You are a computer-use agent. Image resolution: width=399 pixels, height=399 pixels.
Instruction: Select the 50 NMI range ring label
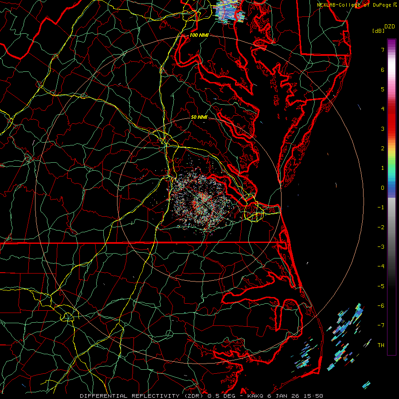(199, 117)
